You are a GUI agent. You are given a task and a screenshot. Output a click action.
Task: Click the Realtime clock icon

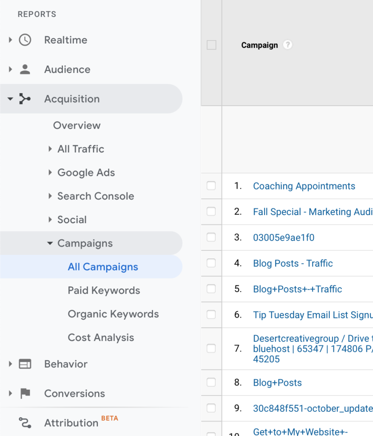(x=25, y=40)
